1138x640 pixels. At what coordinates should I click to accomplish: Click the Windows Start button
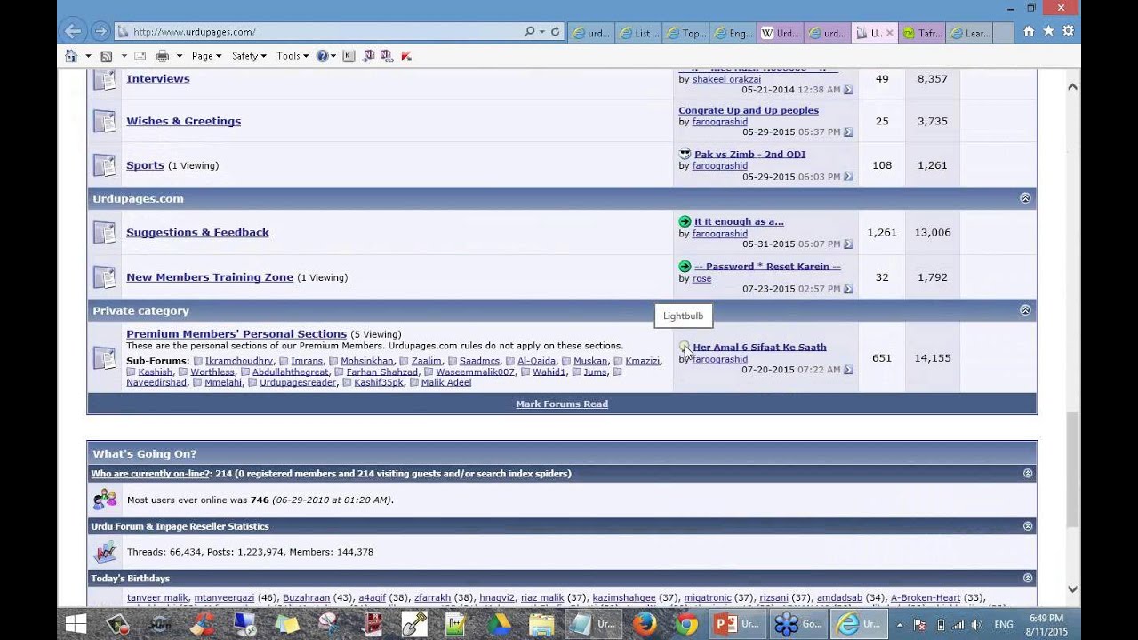point(76,624)
